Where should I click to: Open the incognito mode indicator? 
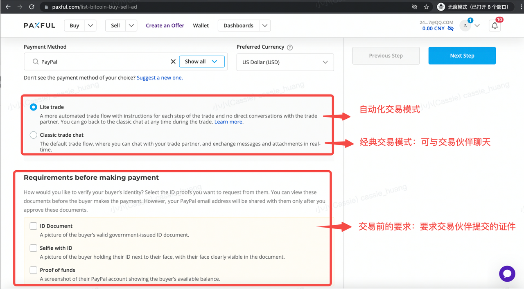pos(474,7)
